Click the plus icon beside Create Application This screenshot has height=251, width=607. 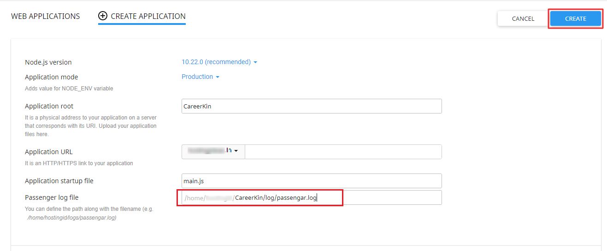tap(103, 16)
